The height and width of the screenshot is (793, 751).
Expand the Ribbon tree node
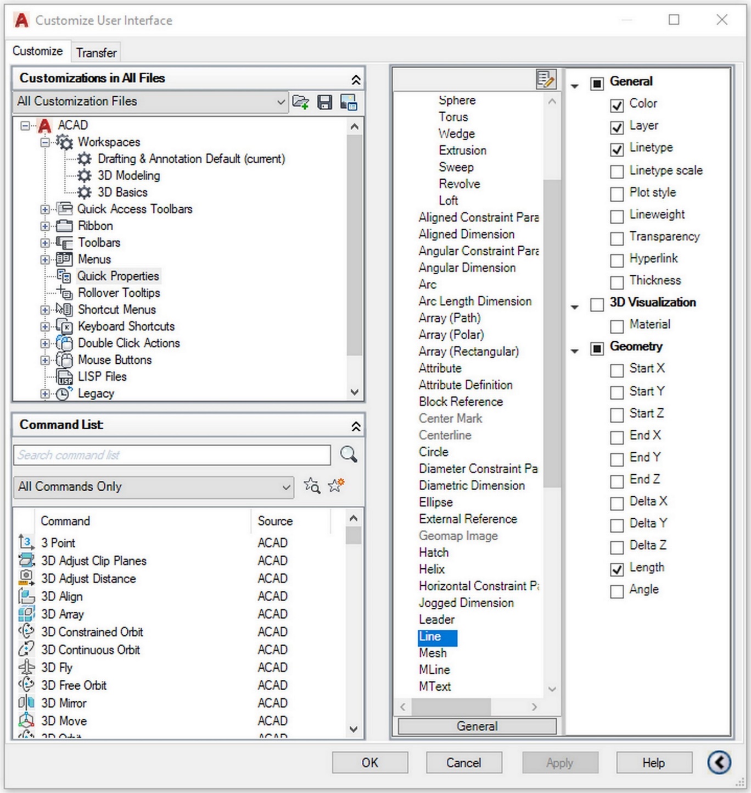[x=45, y=226]
